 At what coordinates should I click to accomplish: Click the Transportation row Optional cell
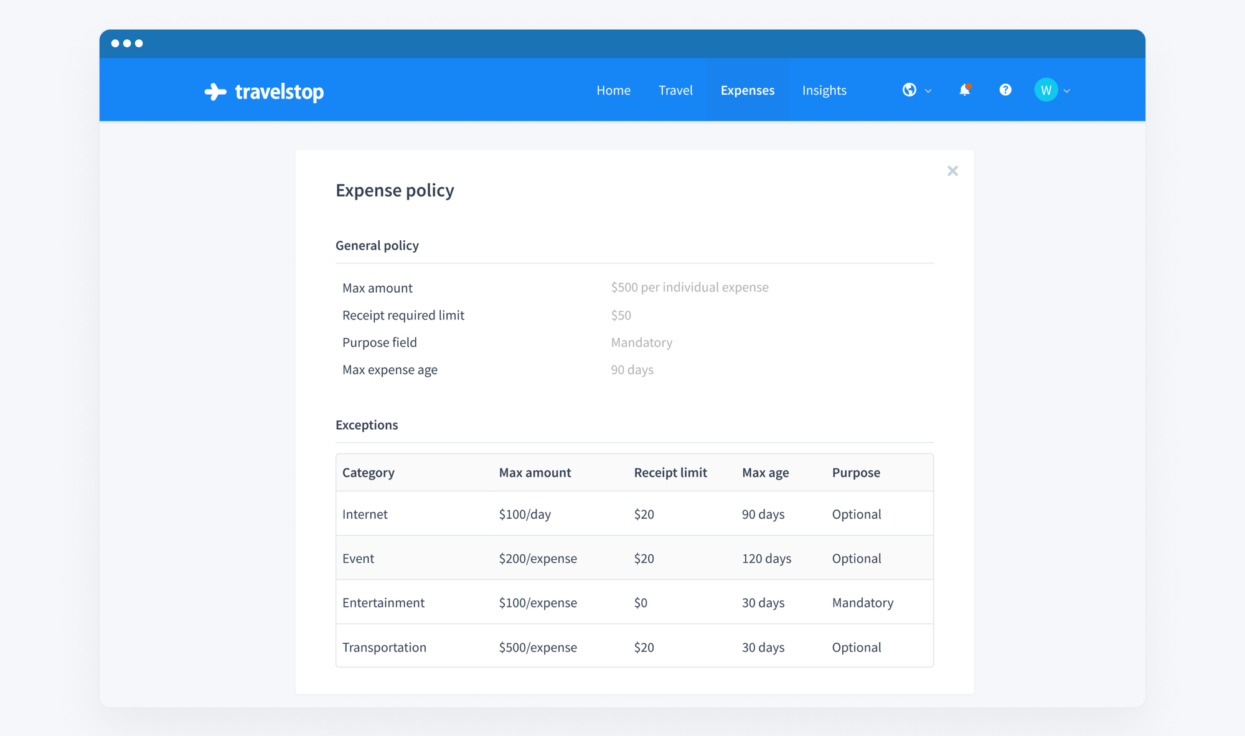point(857,648)
